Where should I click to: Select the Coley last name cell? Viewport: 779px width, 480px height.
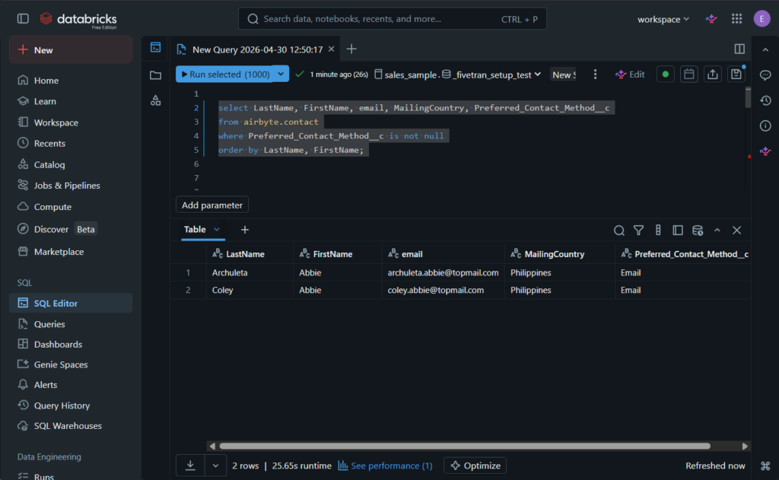[250, 290]
